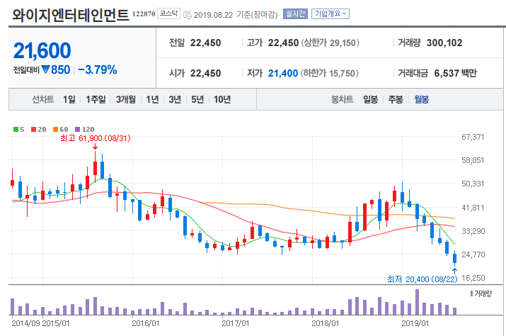Click the 67,371 price axis label
Viewport: 506px width, 336px height.
click(x=473, y=137)
